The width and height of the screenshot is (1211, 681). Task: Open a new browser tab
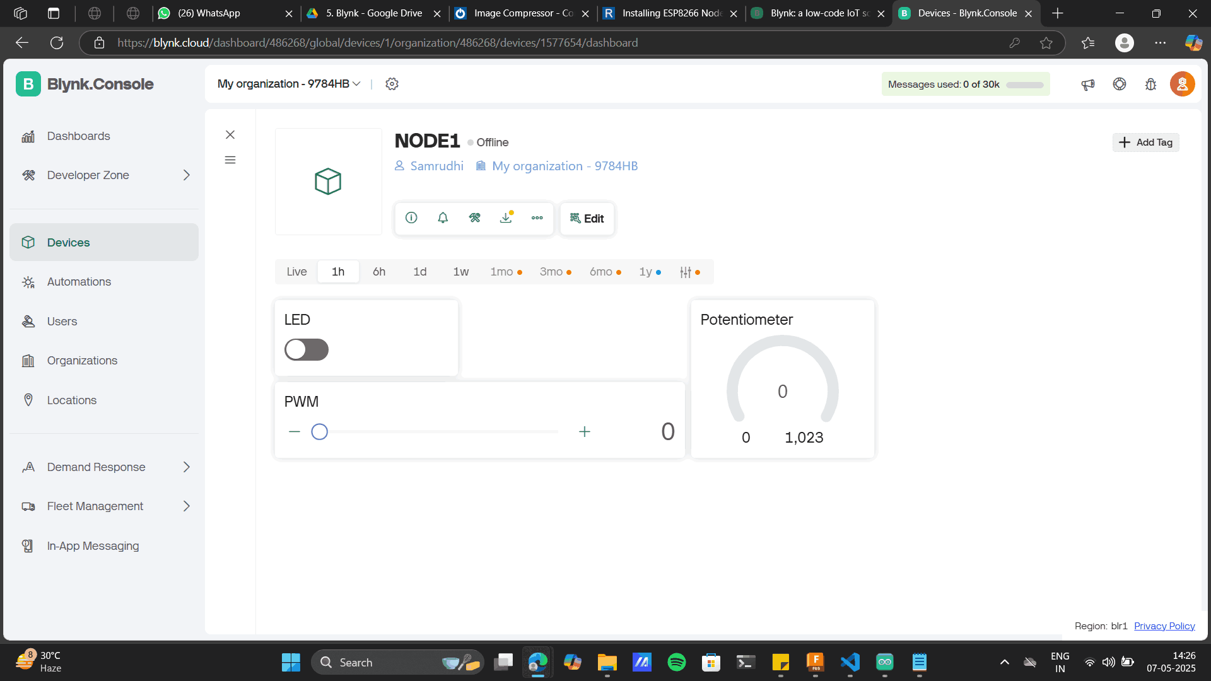[1058, 13]
